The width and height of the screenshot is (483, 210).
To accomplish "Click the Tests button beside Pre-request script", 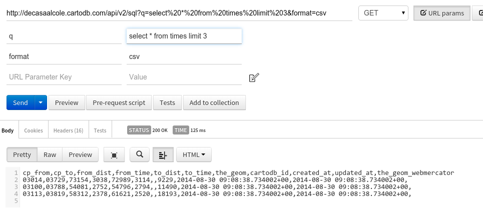I will tap(167, 102).
